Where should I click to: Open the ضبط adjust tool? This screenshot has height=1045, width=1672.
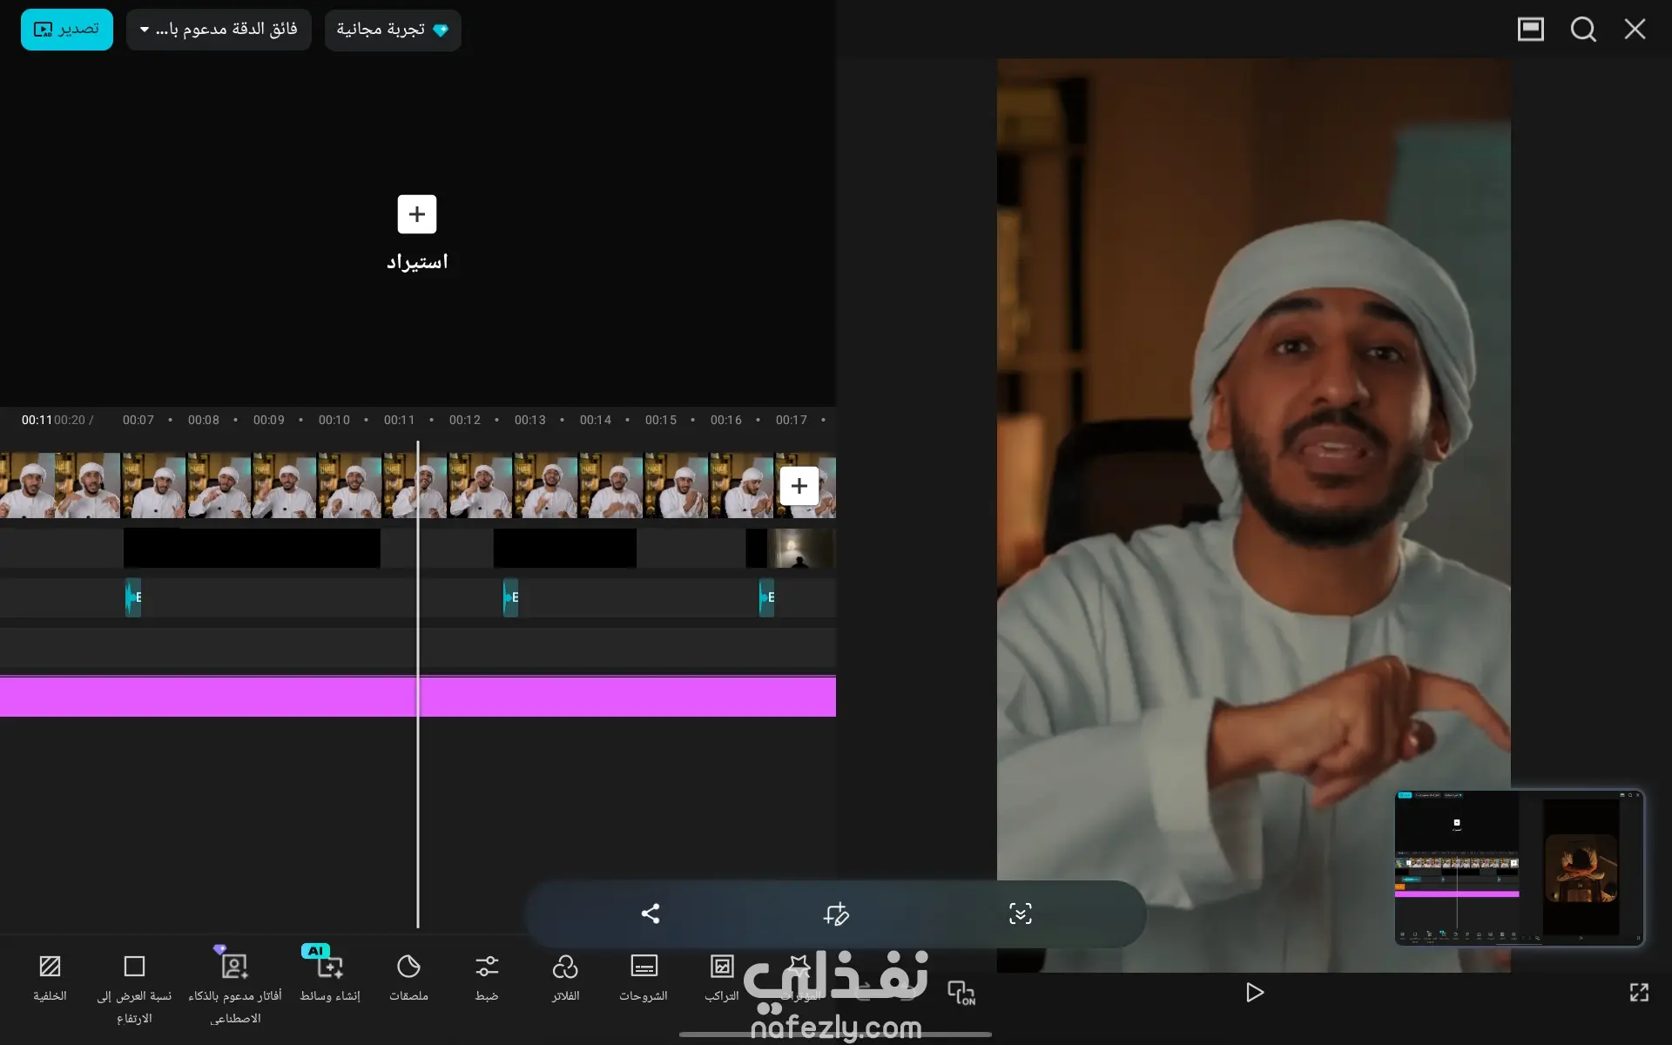point(487,978)
